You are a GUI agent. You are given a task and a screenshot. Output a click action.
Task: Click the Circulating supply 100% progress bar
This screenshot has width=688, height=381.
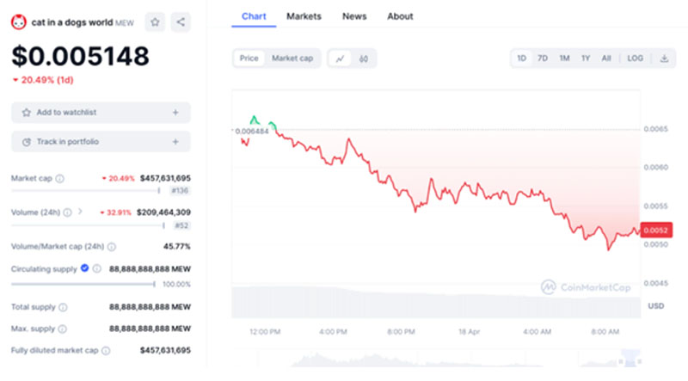(83, 284)
